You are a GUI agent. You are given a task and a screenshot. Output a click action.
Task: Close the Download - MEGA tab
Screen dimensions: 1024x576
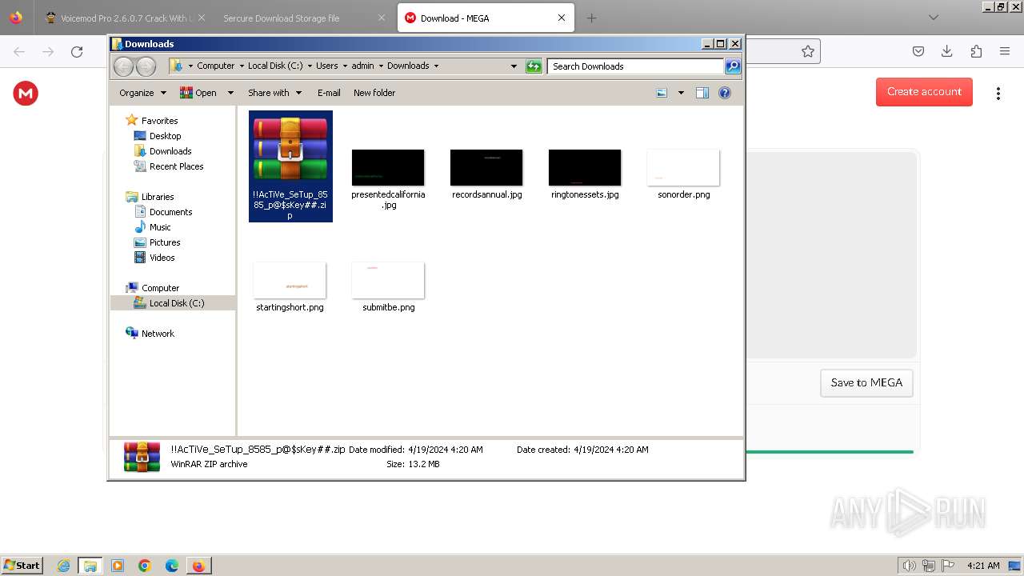(561, 18)
